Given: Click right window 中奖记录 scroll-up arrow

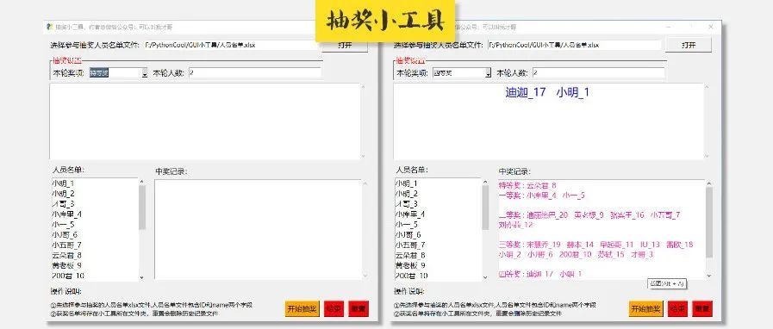Looking at the screenshot, I should [x=709, y=183].
